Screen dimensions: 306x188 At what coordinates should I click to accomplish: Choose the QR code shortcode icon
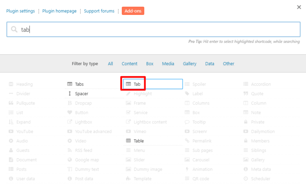tap(187, 179)
